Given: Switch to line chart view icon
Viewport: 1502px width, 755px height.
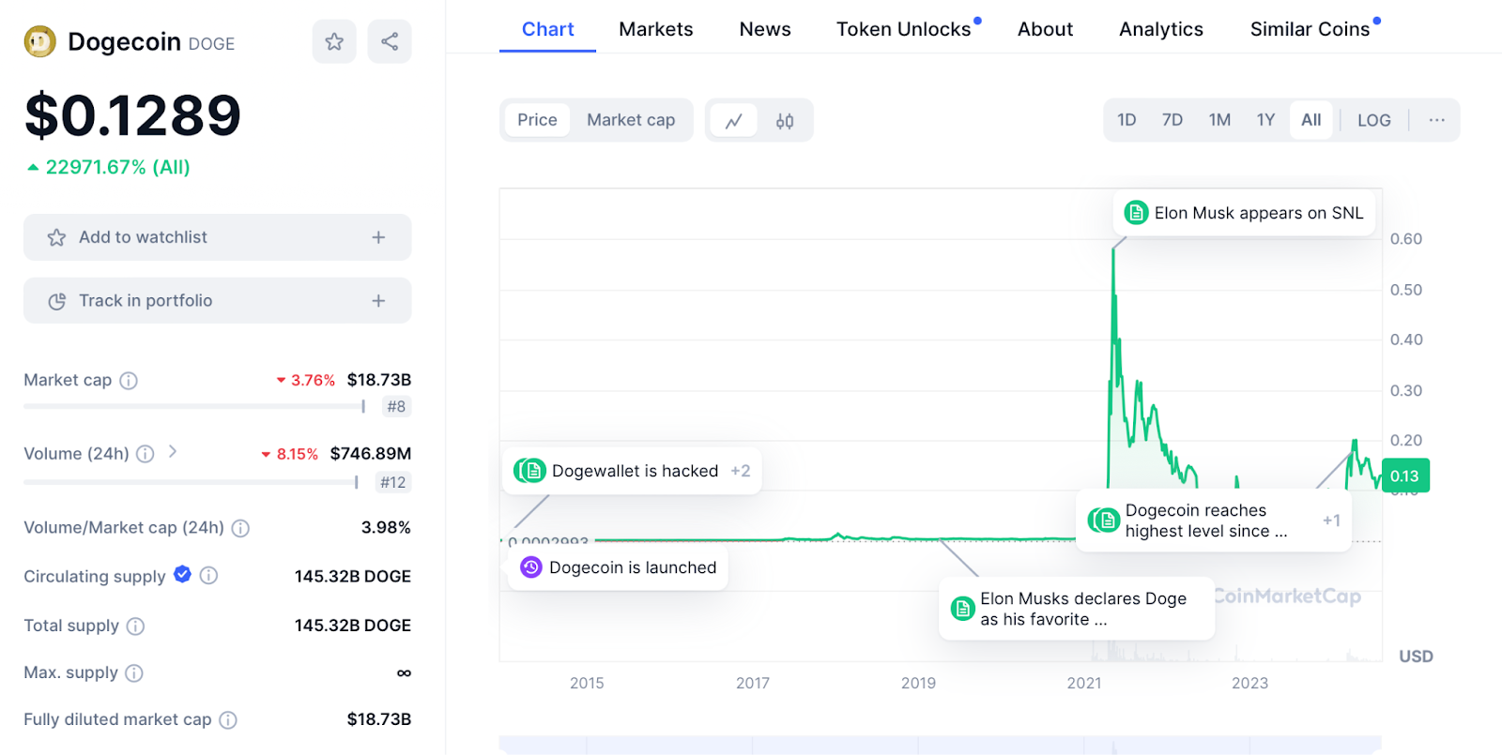Looking at the screenshot, I should [x=734, y=120].
